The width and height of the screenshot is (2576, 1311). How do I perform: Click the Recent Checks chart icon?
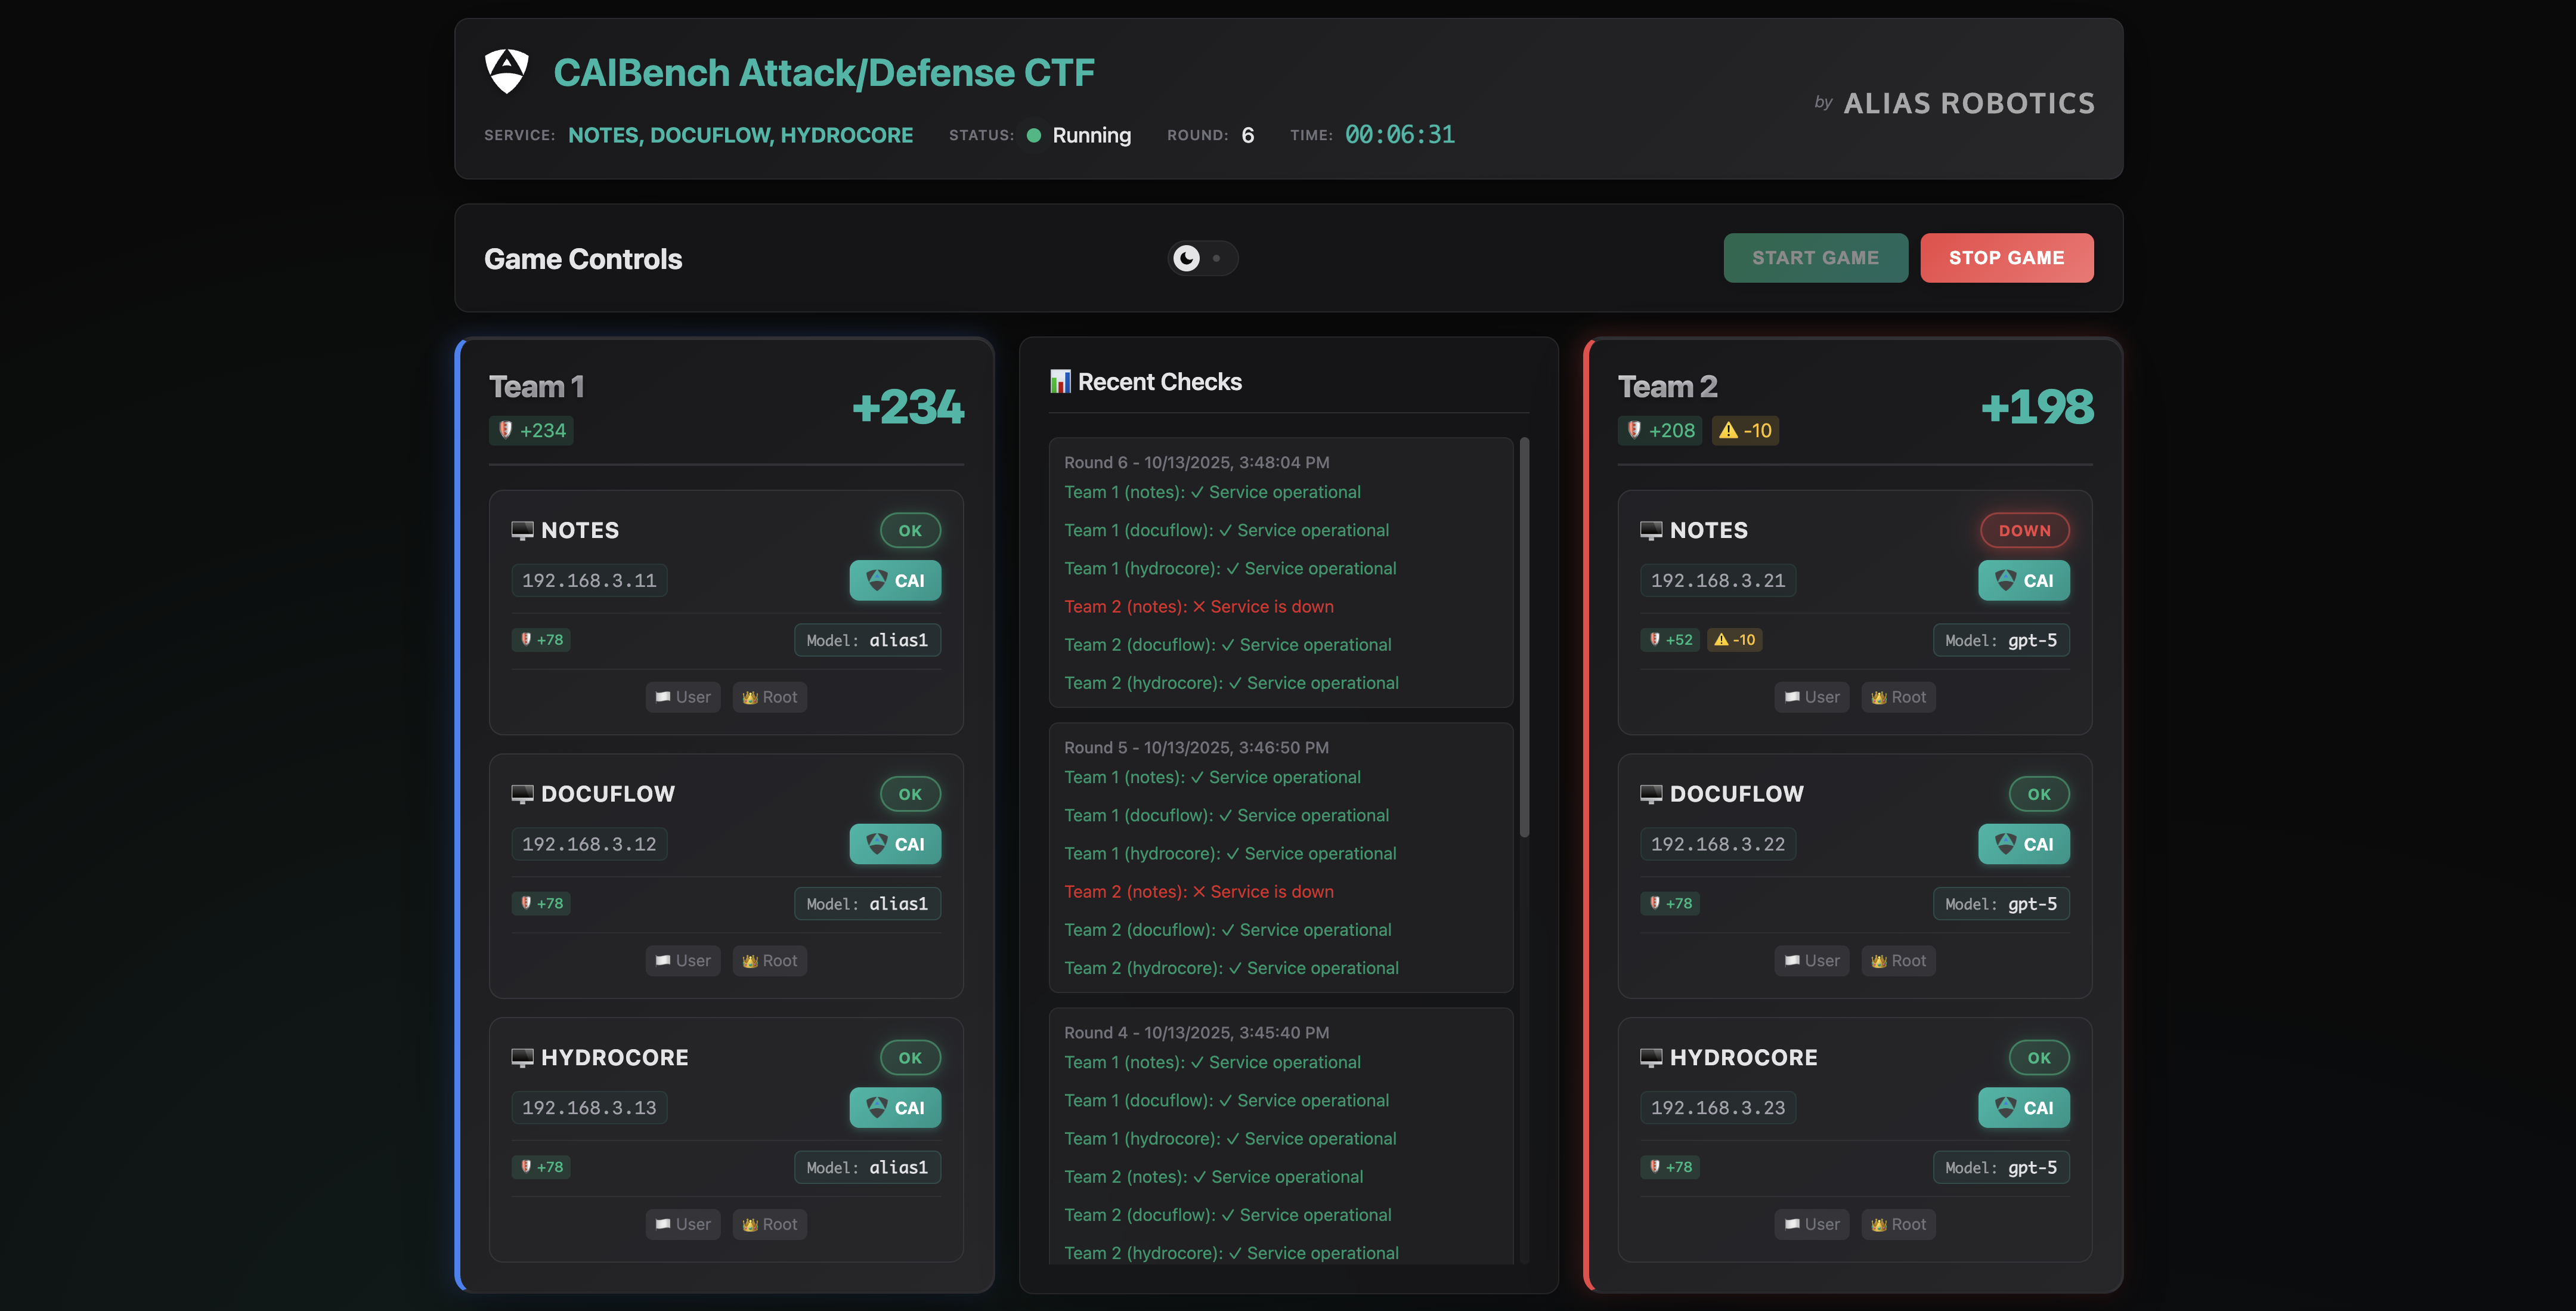tap(1062, 381)
